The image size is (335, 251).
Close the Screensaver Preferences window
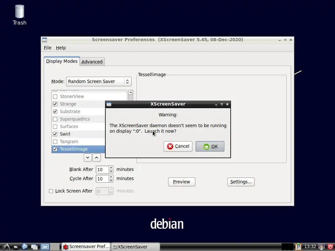pyautogui.click(x=291, y=40)
